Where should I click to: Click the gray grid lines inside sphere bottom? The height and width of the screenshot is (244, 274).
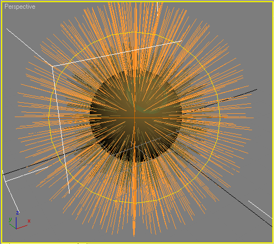[139, 147]
